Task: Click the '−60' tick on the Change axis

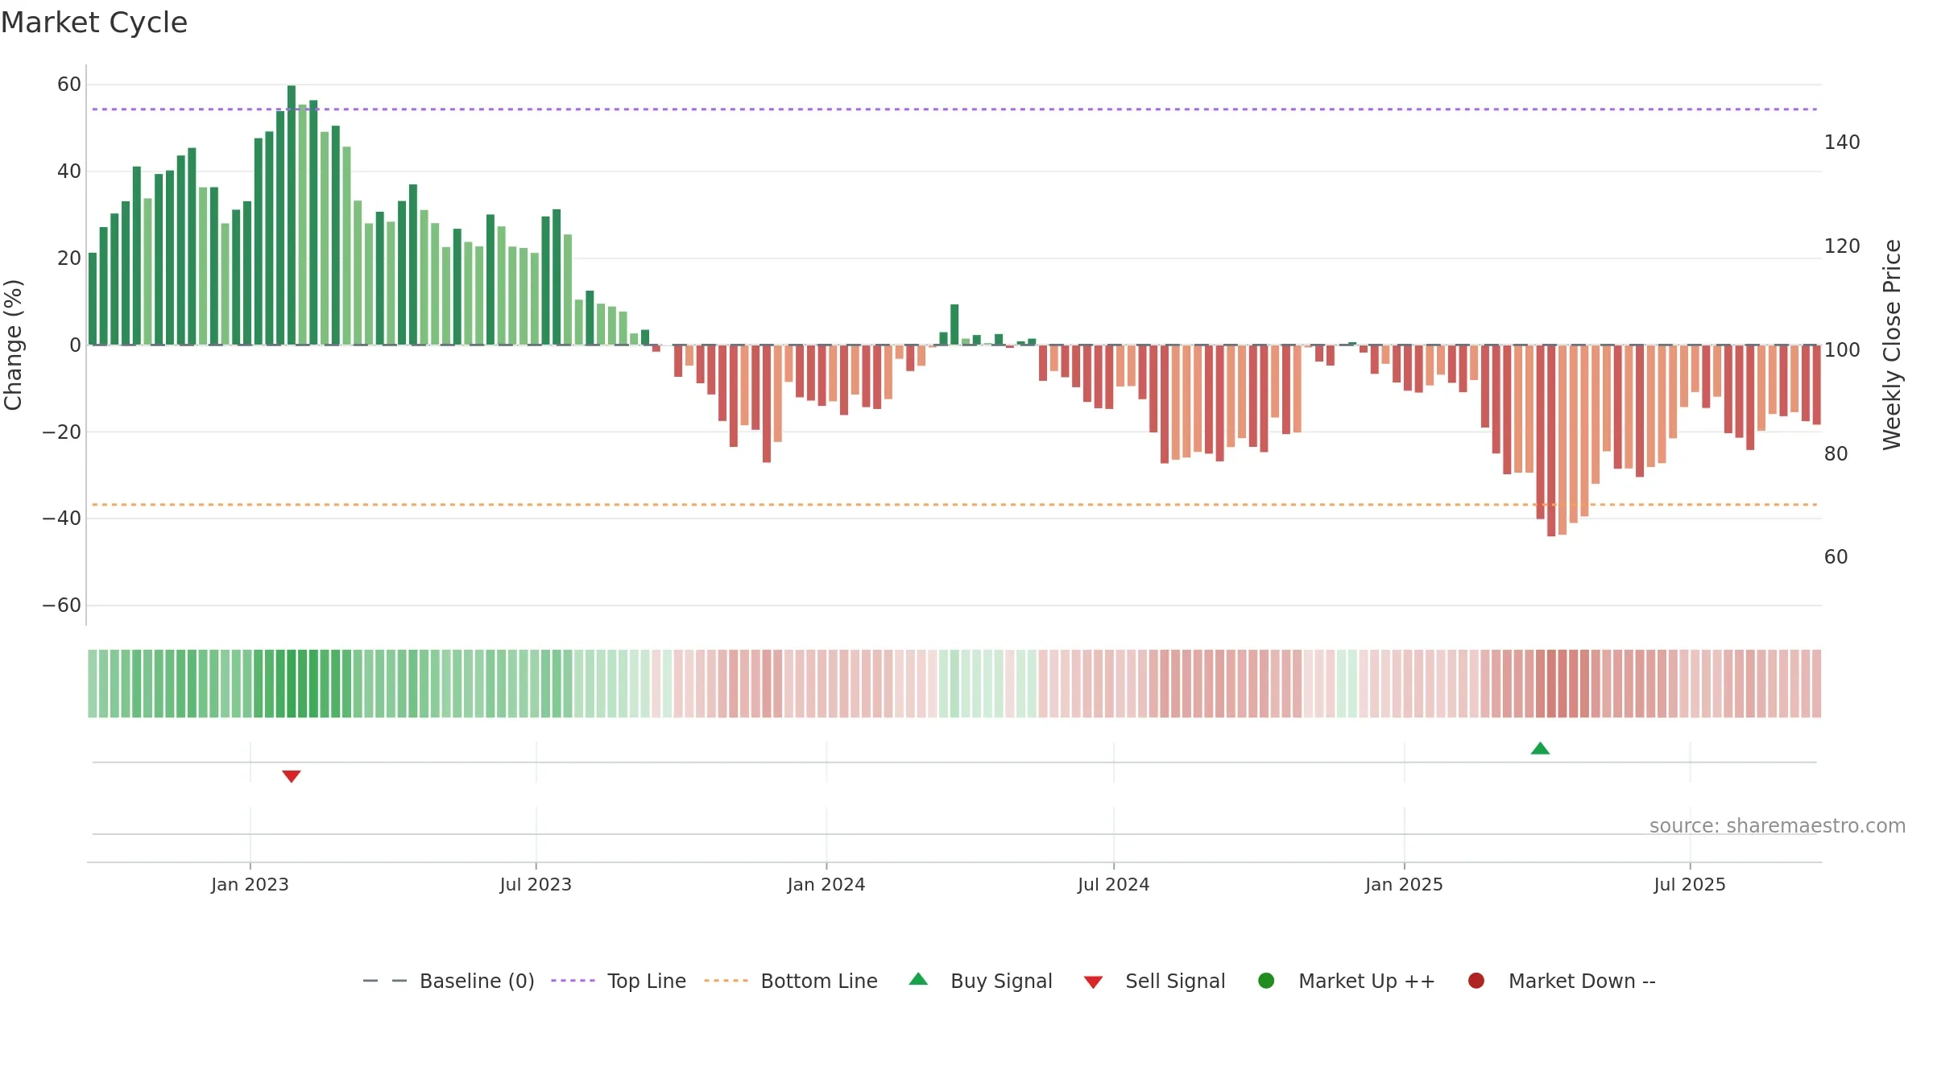Action: [x=62, y=605]
